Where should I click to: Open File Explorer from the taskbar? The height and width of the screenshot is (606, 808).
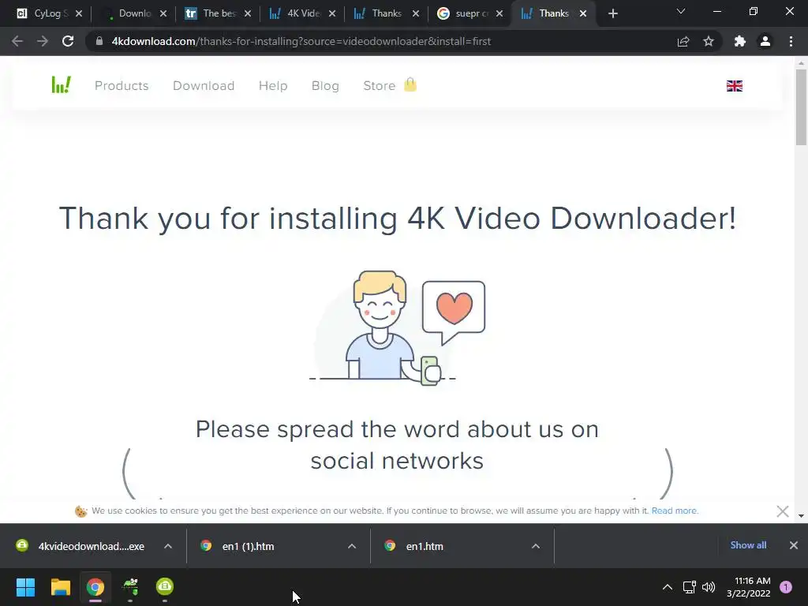[x=60, y=587]
